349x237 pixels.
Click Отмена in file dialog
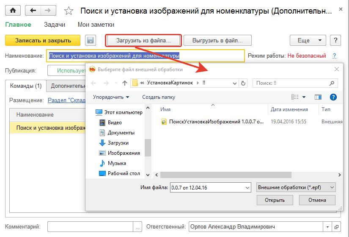[x=317, y=200]
